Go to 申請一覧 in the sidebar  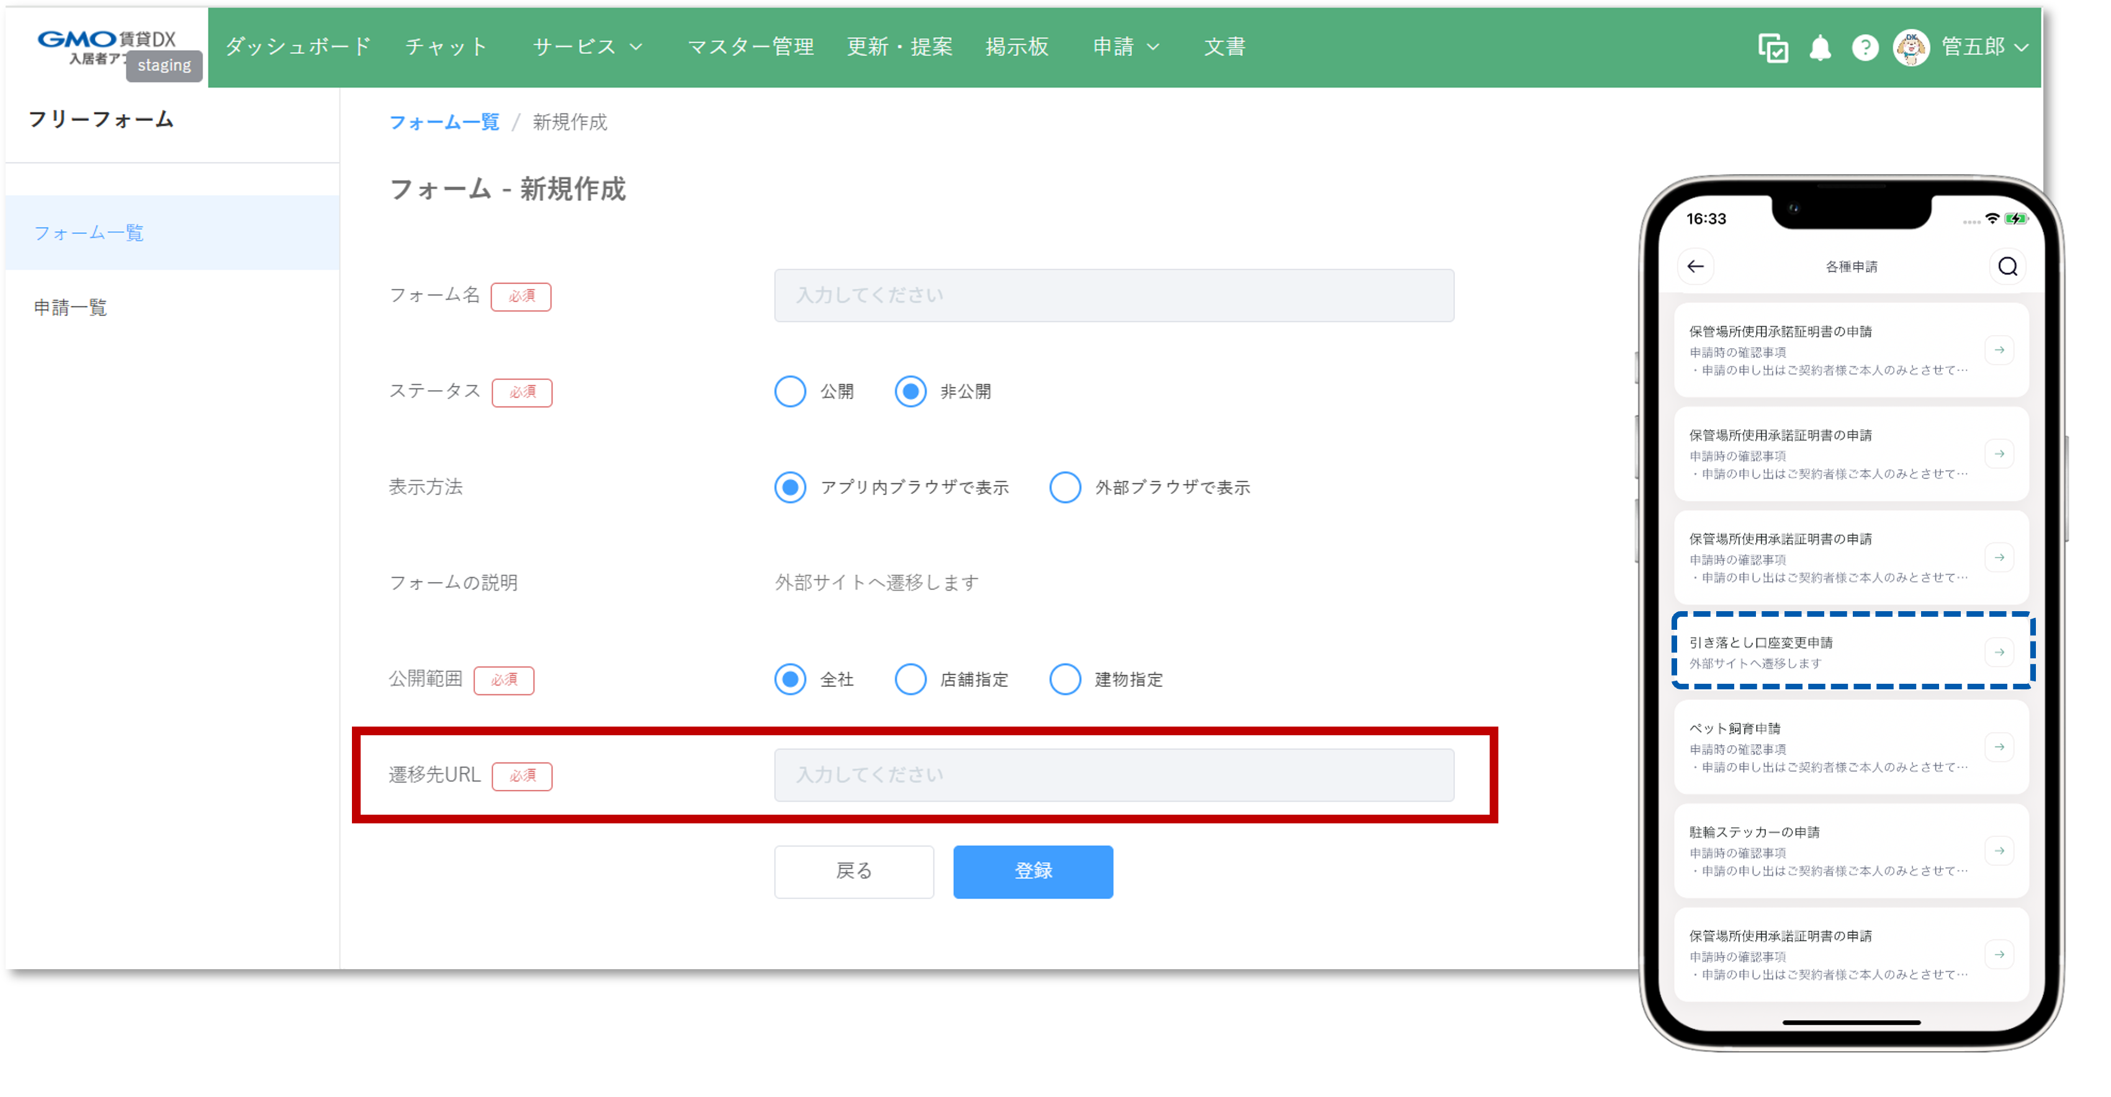71,307
